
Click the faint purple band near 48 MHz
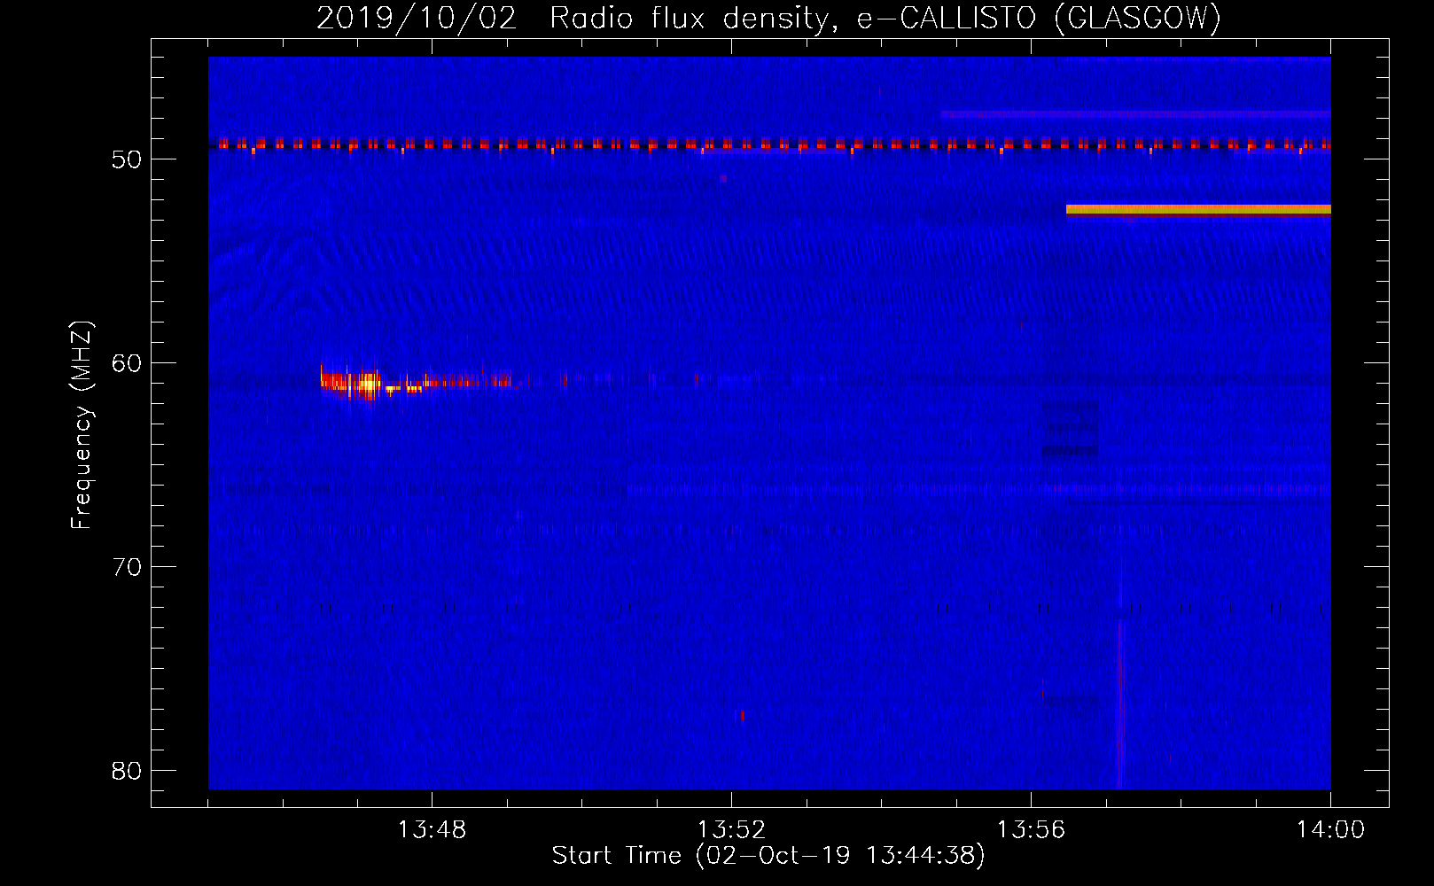[x=1135, y=114]
